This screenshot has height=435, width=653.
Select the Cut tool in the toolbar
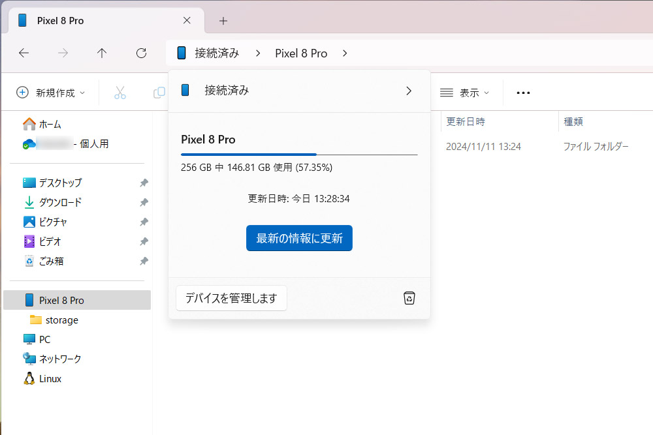point(119,92)
